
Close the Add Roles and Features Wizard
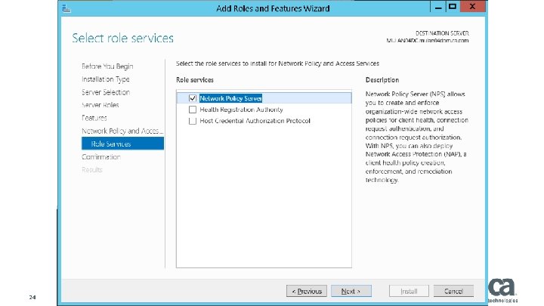pos(472,7)
